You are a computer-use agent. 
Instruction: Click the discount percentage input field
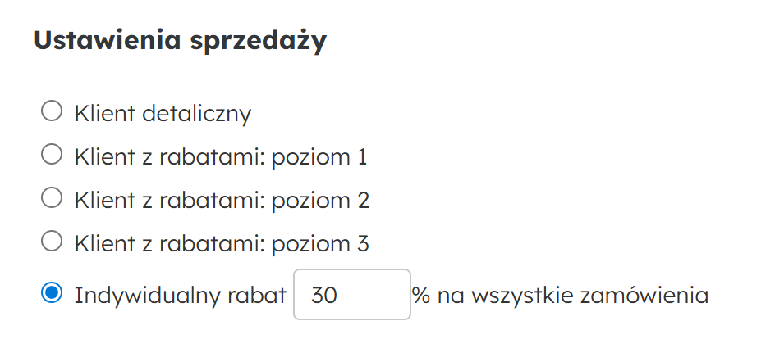[351, 294]
